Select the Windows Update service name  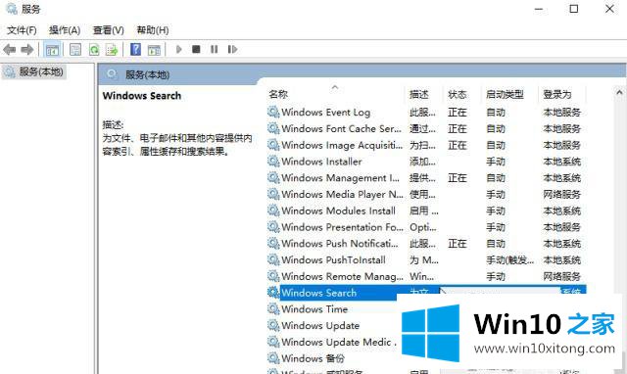320,325
